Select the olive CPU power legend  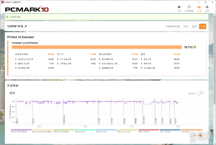tap(127, 131)
